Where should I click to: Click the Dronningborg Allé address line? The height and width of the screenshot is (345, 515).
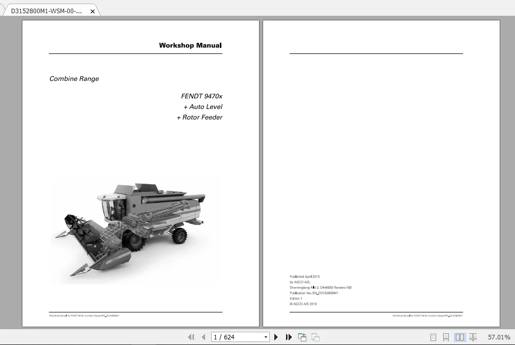[x=321, y=287]
